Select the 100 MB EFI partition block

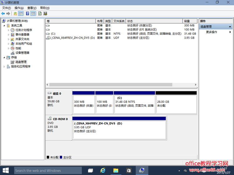point(104,102)
